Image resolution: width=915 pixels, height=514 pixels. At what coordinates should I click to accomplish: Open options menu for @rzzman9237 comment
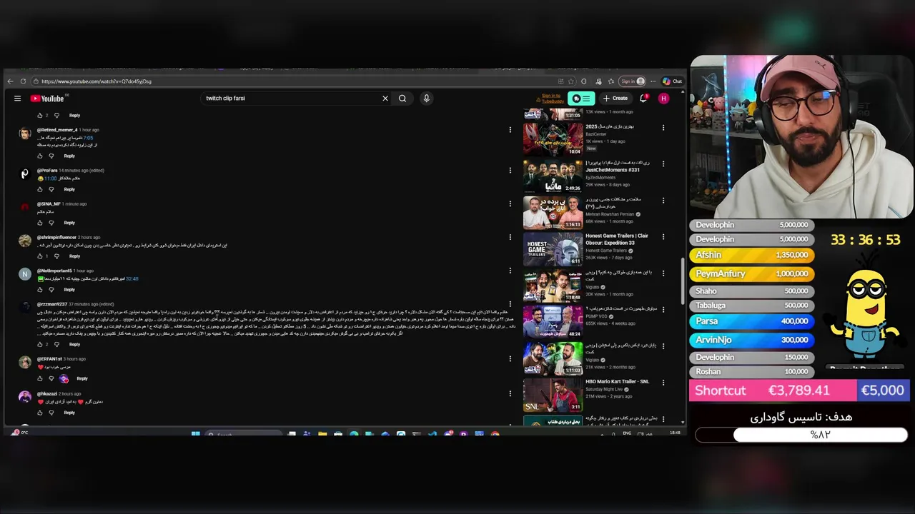pos(510,304)
